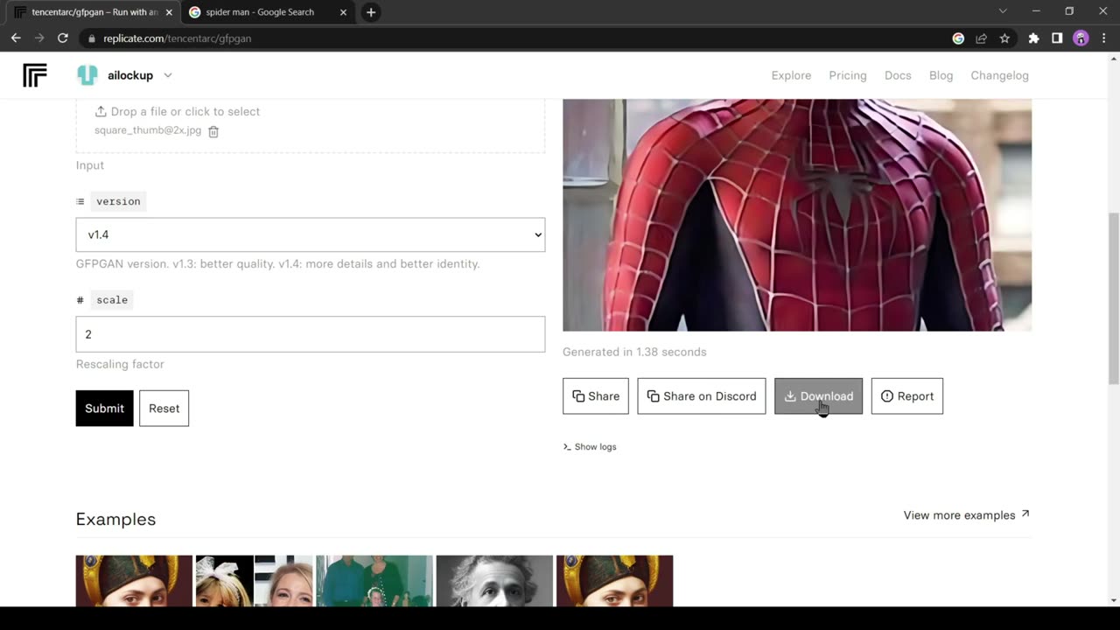Open a new browser tab
The width and height of the screenshot is (1120, 630).
point(371,12)
